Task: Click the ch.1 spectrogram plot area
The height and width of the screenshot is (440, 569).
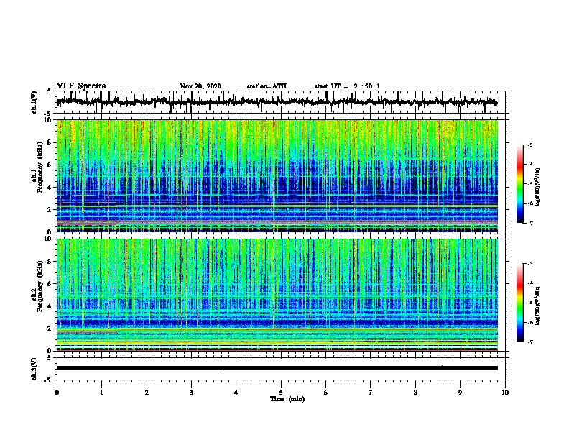Action: [x=277, y=175]
